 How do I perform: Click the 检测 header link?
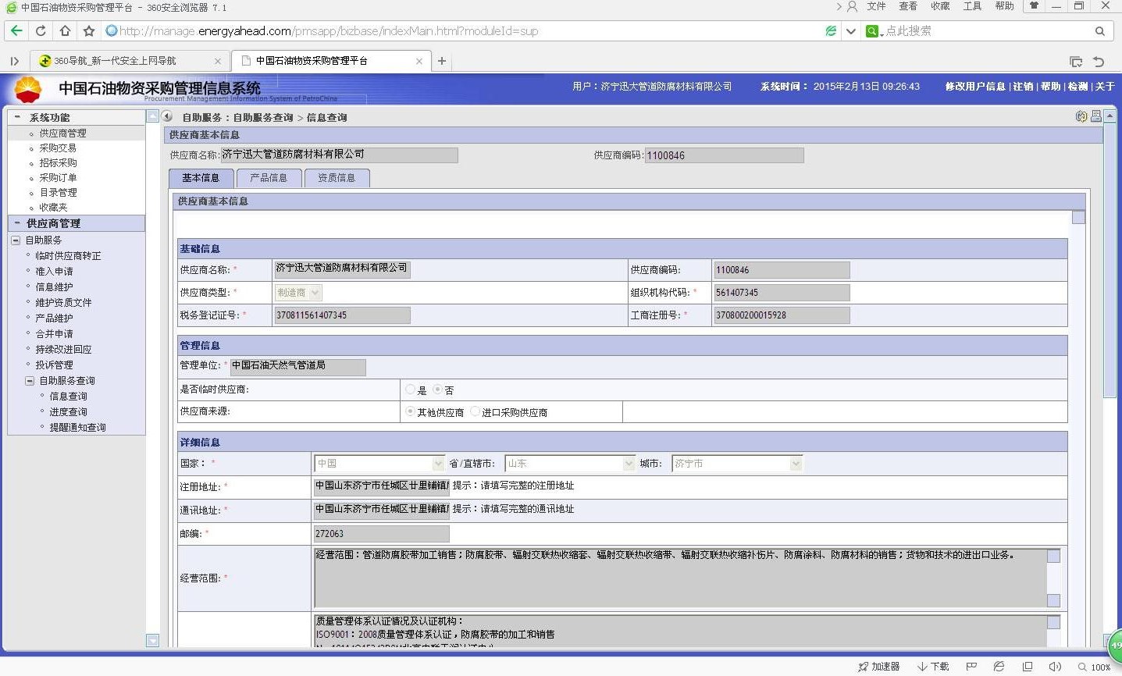(x=1078, y=87)
